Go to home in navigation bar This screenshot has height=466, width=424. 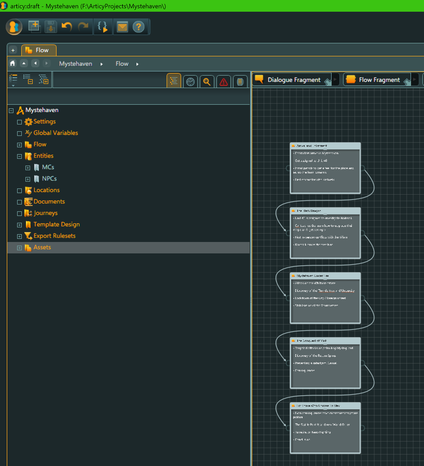13,63
